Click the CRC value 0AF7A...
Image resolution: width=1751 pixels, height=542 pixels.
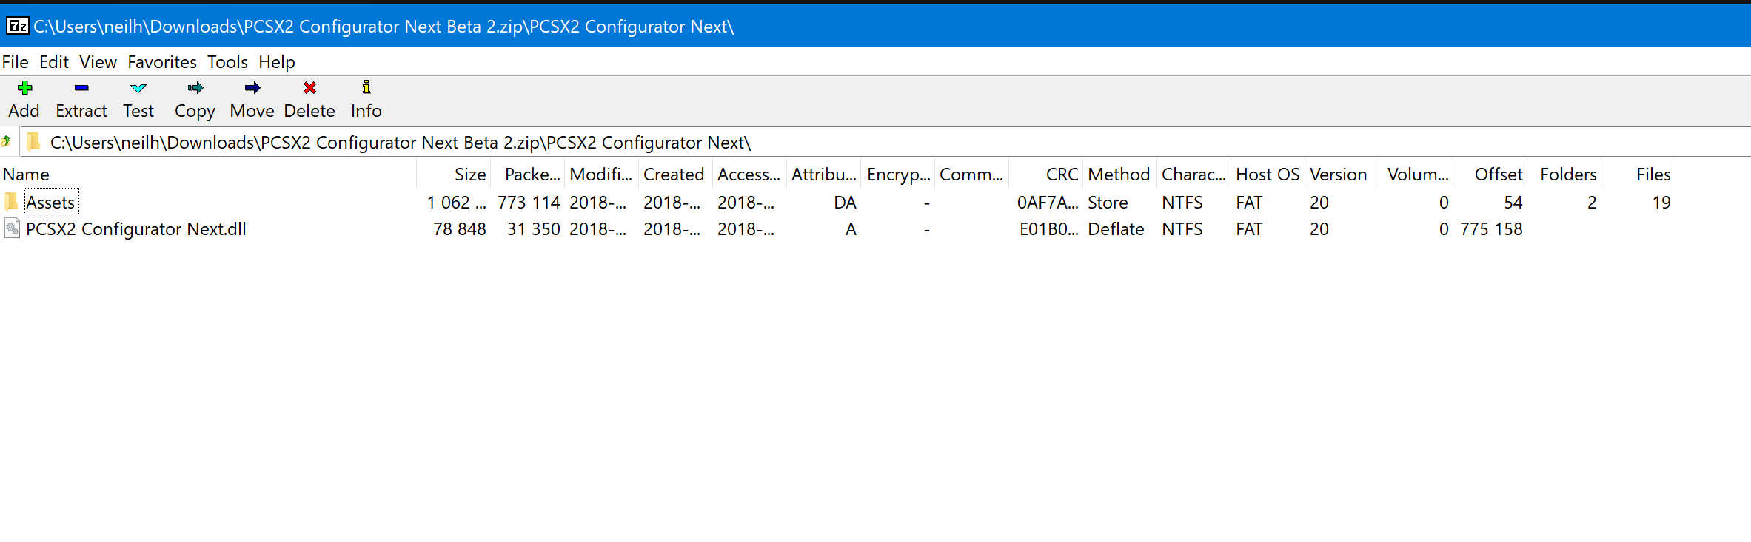point(1047,203)
